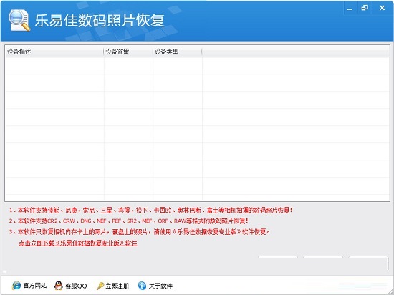Open the 点击立即下载《乐易佳数据恢复专业版》软件 link

[78, 243]
